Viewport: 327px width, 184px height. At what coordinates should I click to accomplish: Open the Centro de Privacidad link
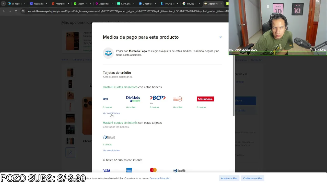(x=160, y=178)
